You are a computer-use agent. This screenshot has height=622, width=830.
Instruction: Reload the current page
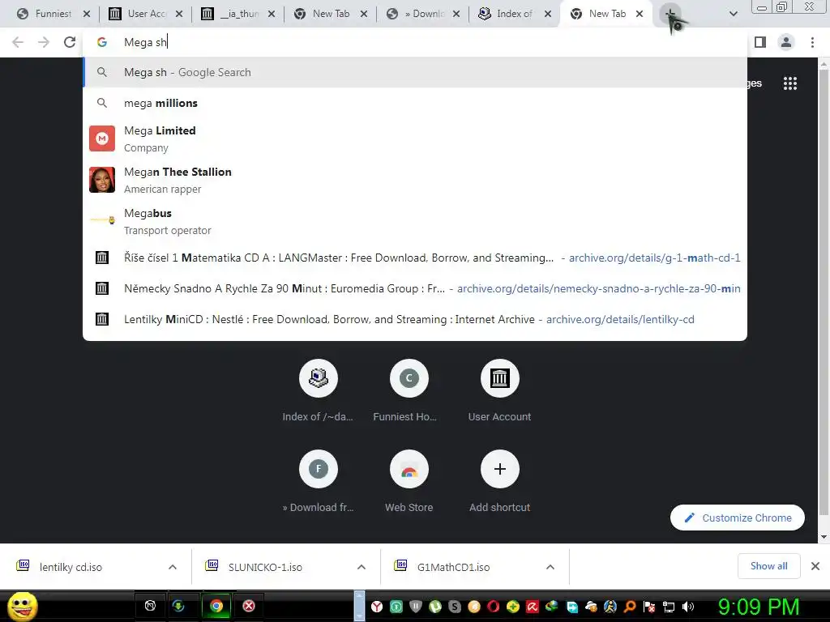click(70, 42)
